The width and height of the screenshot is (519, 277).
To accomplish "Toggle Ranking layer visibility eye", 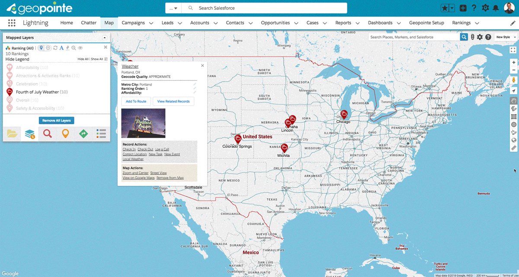I will tap(80, 48).
